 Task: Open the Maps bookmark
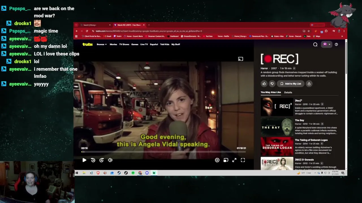(316, 36)
